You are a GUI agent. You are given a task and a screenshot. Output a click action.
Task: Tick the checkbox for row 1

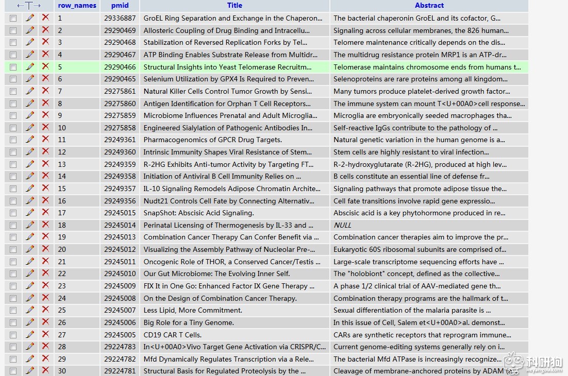pos(13,18)
